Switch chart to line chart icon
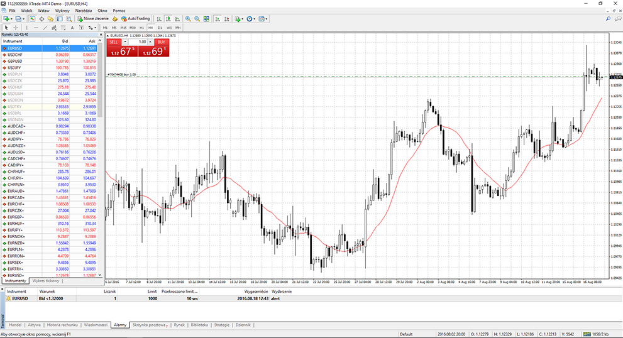This screenshot has height=338, width=623. pos(177,19)
